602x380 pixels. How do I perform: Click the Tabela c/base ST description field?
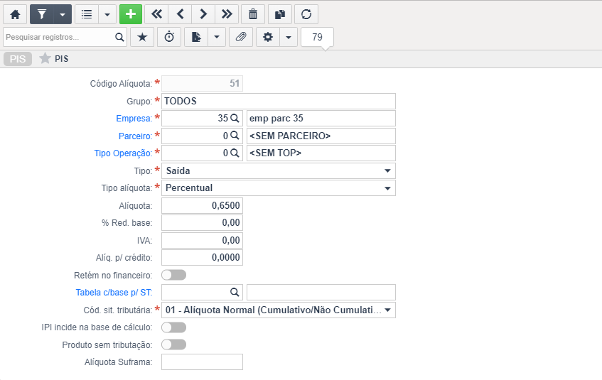321,293
